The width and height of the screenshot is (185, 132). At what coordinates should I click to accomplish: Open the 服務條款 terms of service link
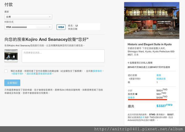pos(97,71)
